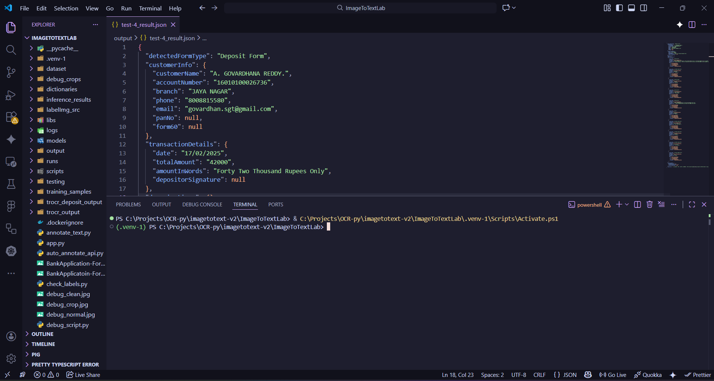Viewport: 714px width, 381px height.
Task: Change CRLF end of line sequence
Action: point(539,375)
